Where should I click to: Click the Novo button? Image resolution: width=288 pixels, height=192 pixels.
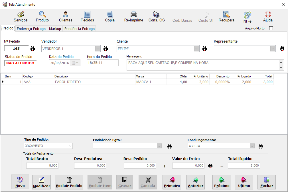(20, 182)
